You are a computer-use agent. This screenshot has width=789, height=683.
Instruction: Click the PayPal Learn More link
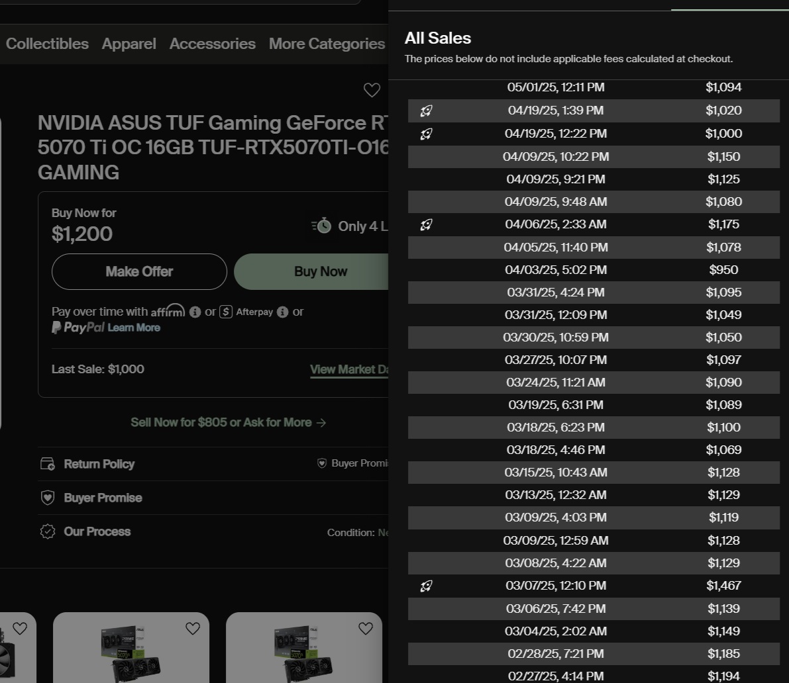(x=134, y=328)
